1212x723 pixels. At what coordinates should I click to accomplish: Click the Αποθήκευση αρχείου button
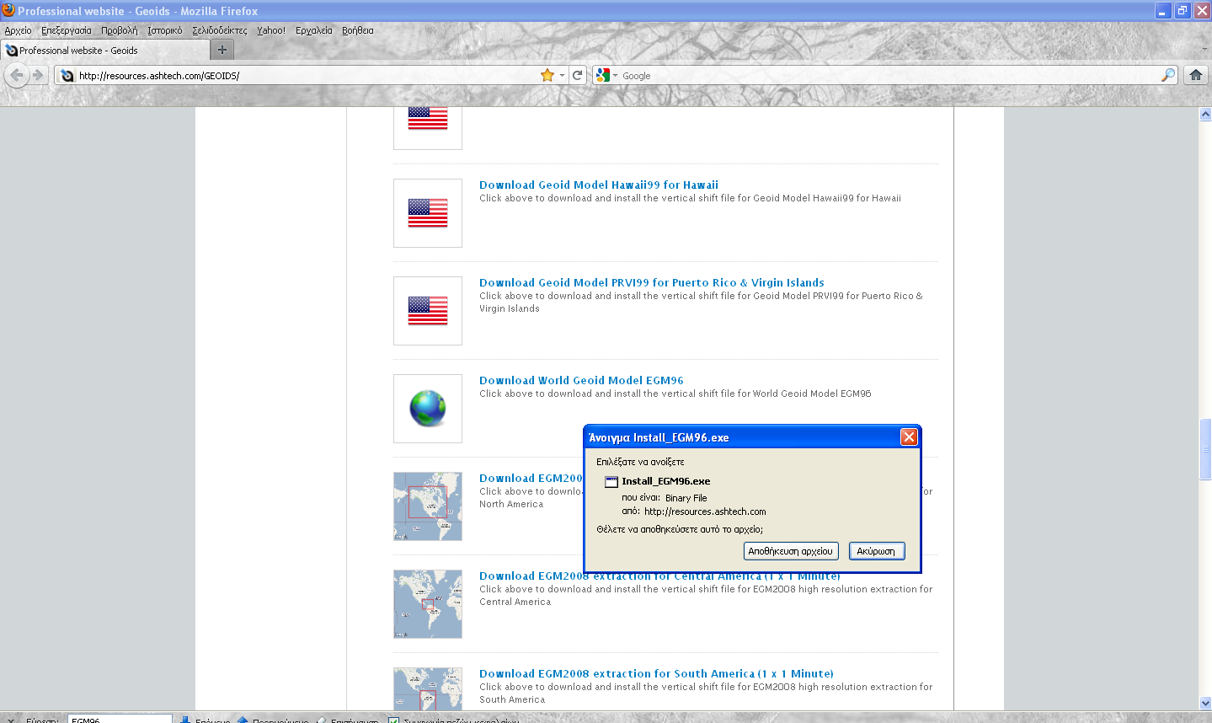point(791,551)
